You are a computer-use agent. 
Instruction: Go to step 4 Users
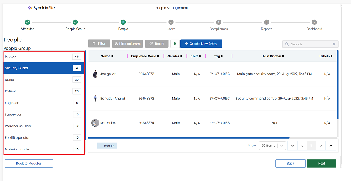tap(171, 25)
